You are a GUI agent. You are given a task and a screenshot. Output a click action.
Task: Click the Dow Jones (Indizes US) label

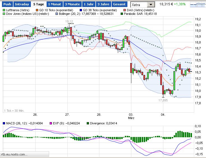(28, 14)
